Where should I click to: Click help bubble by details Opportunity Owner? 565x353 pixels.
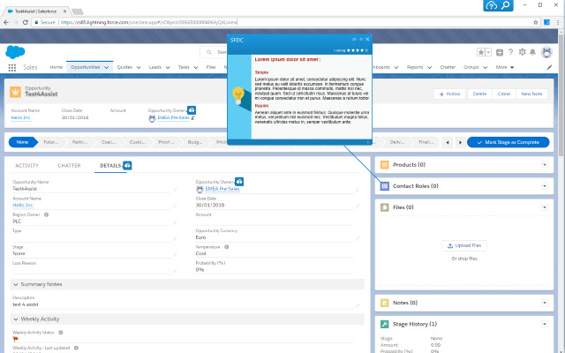click(x=239, y=182)
